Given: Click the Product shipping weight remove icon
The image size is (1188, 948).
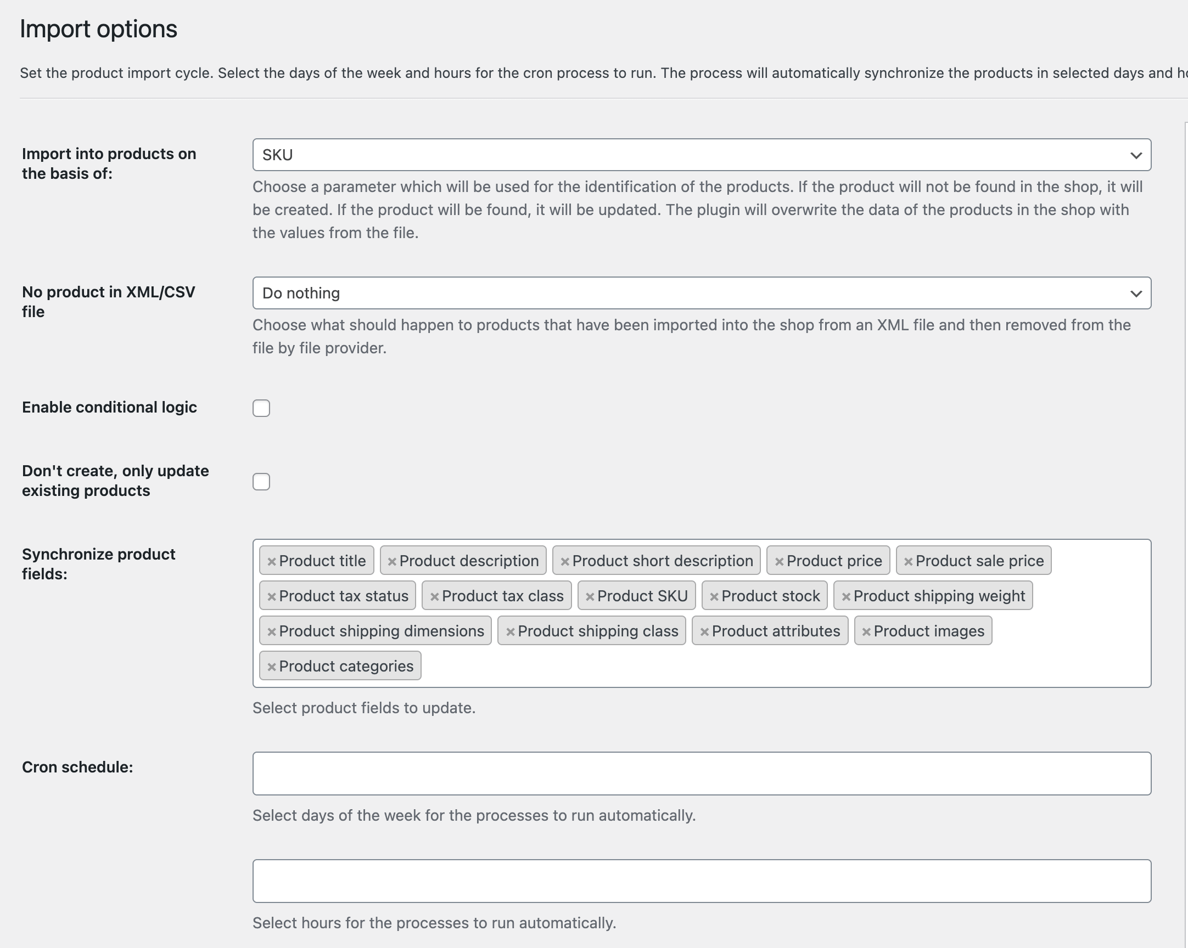Looking at the screenshot, I should [x=845, y=596].
